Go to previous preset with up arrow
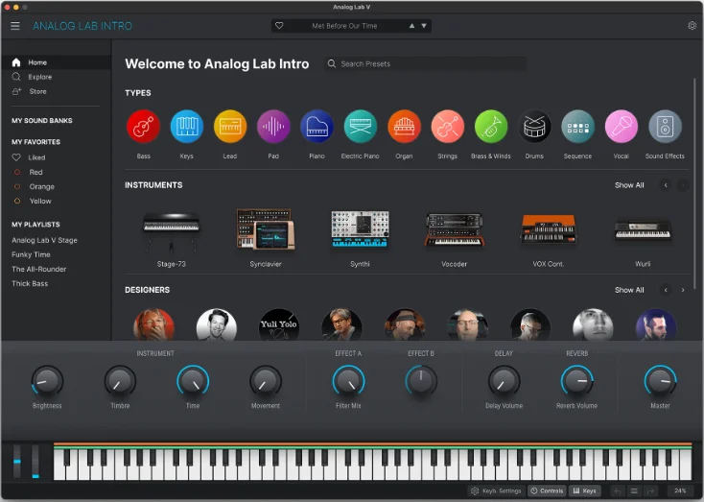This screenshot has height=502, width=704. point(411,26)
